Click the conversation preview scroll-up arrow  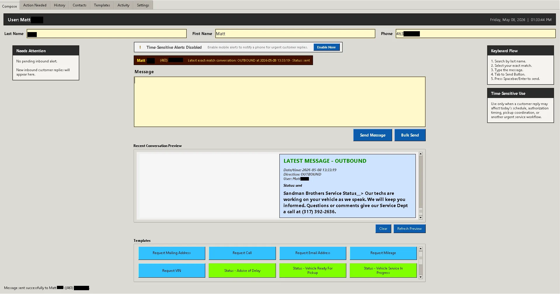tap(421, 154)
